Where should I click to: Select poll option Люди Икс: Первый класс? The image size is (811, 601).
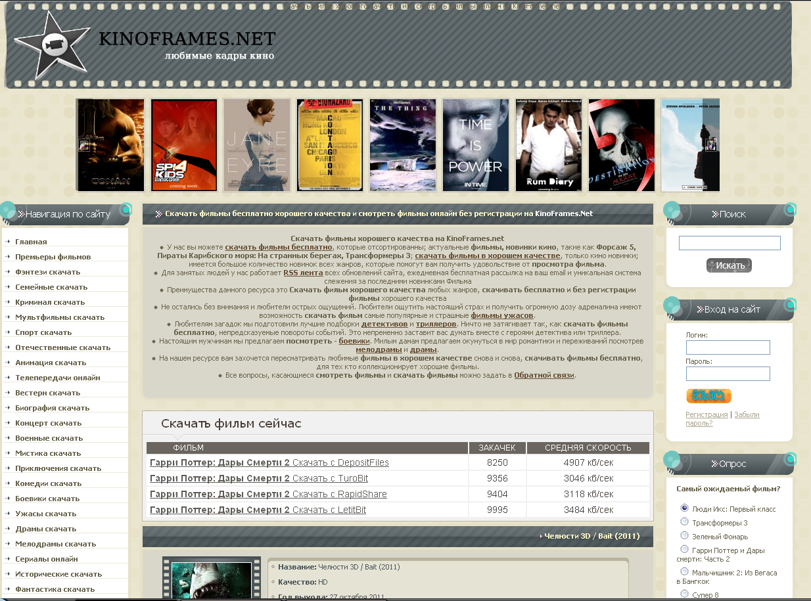pos(684,508)
